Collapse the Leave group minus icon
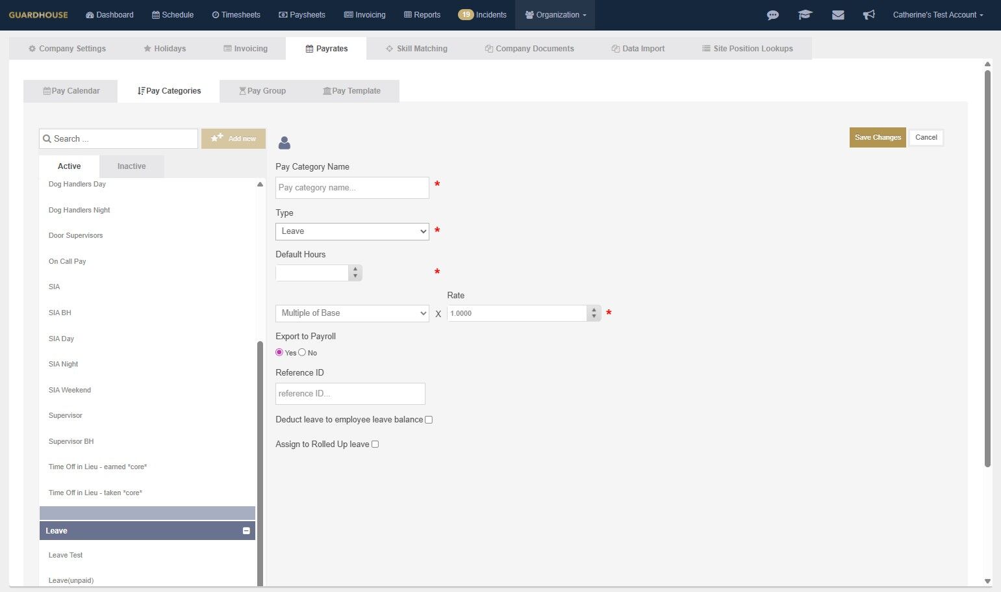 pyautogui.click(x=246, y=531)
